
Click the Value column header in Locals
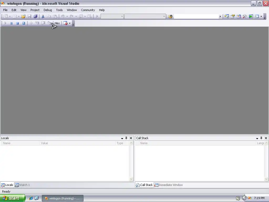[77, 143]
